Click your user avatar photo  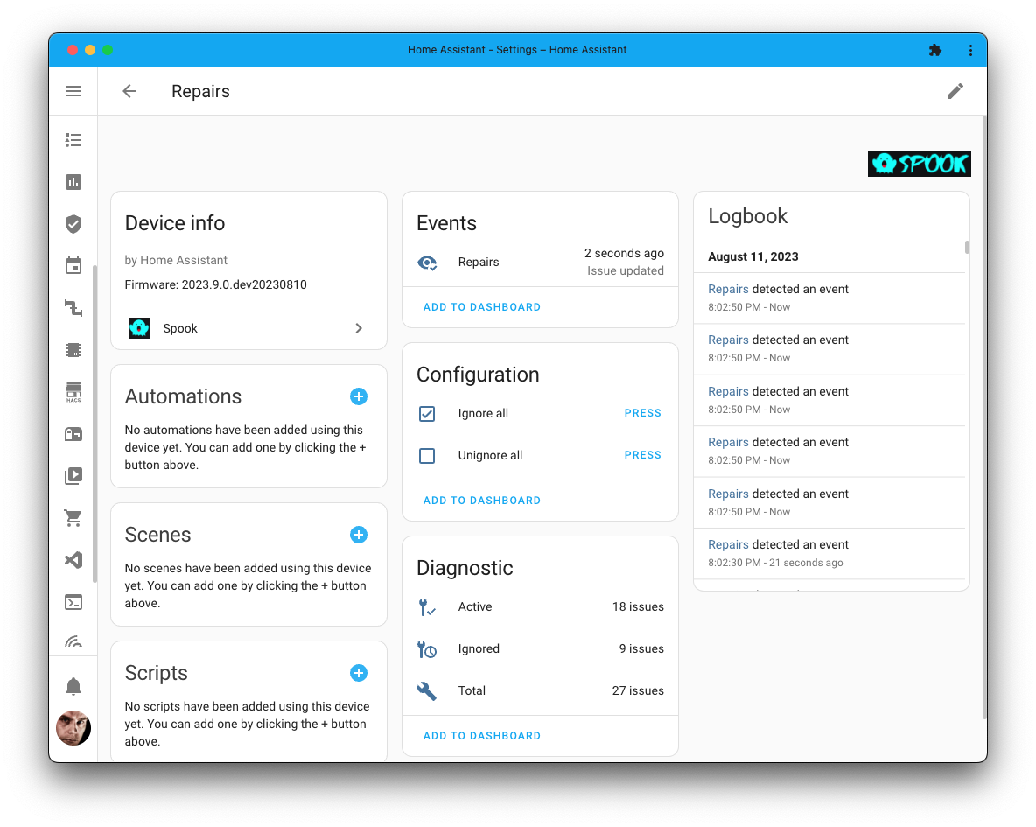tap(73, 728)
